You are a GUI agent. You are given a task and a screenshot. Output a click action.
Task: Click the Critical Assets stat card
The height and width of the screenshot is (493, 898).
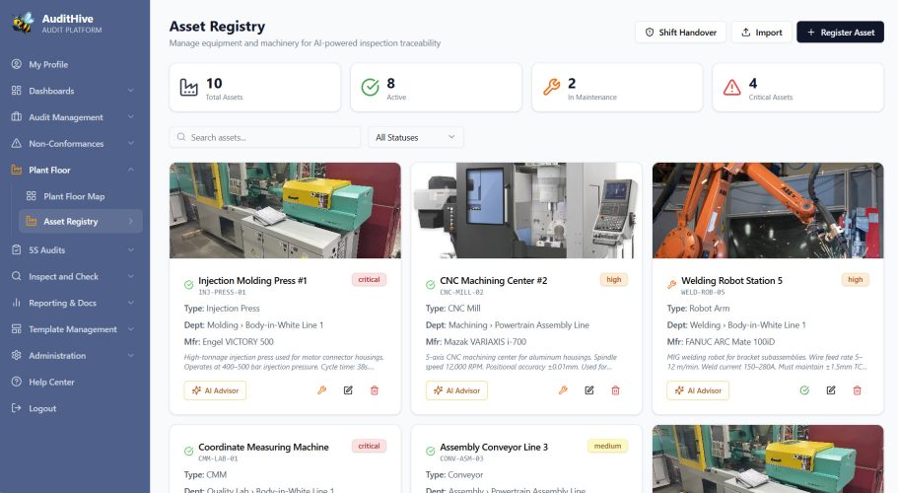[x=797, y=87]
